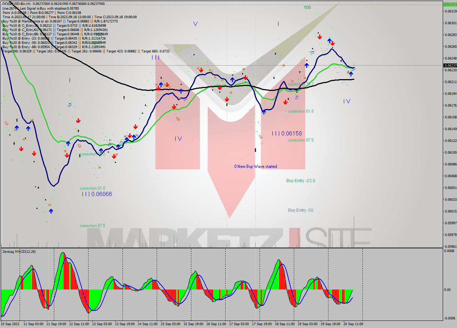This screenshot has width=457, height=328.
Task: Click the '14 Sep 11:00' time label
Action: tap(148, 324)
